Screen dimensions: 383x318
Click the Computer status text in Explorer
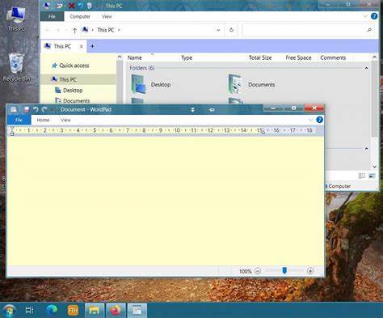(x=339, y=186)
